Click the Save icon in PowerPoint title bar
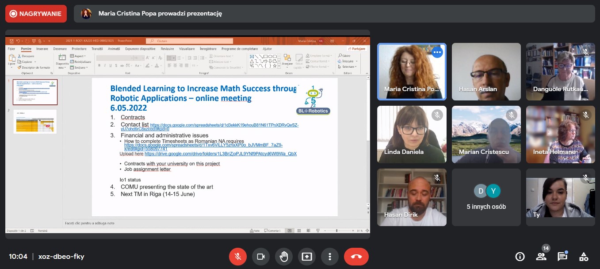600x269 pixels. (12, 41)
